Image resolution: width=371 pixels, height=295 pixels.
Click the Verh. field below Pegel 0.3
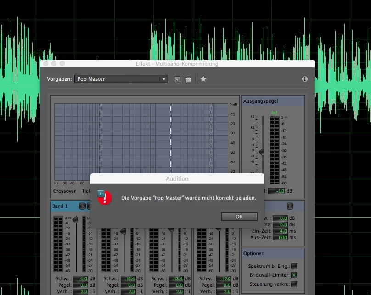click(80, 291)
